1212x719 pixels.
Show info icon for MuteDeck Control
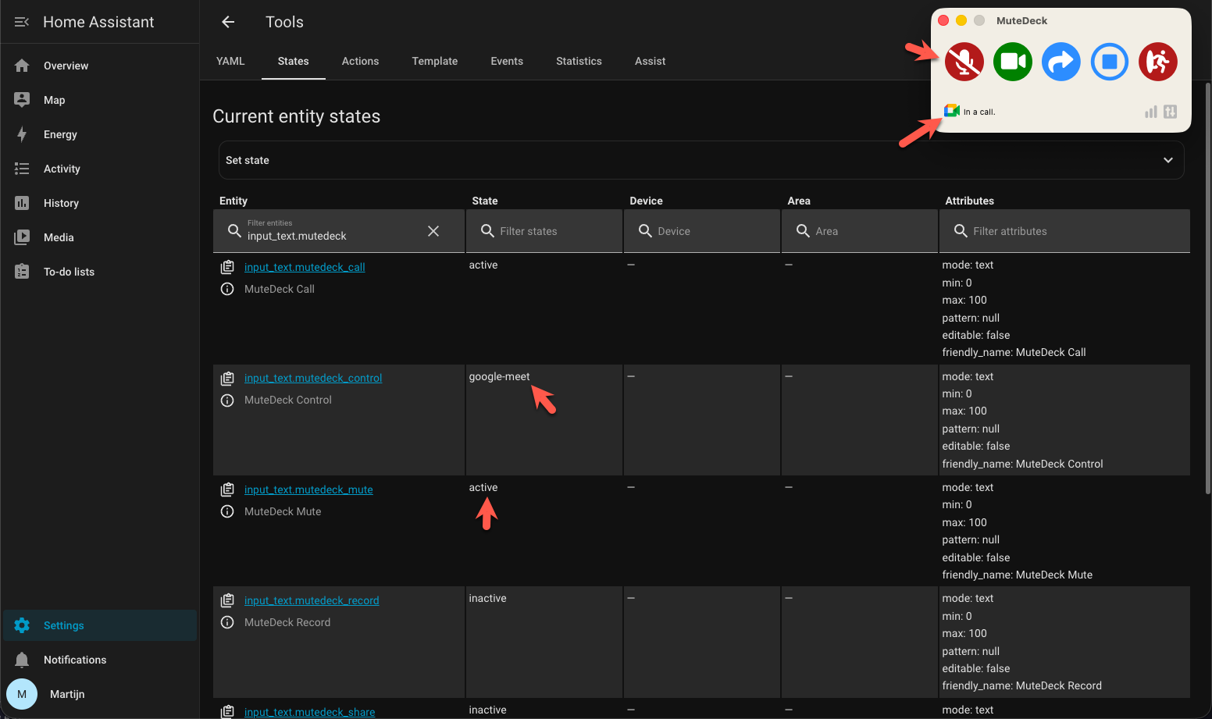click(227, 400)
